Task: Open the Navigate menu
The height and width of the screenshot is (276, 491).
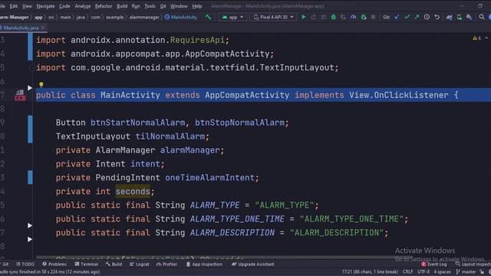Action: click(45, 6)
